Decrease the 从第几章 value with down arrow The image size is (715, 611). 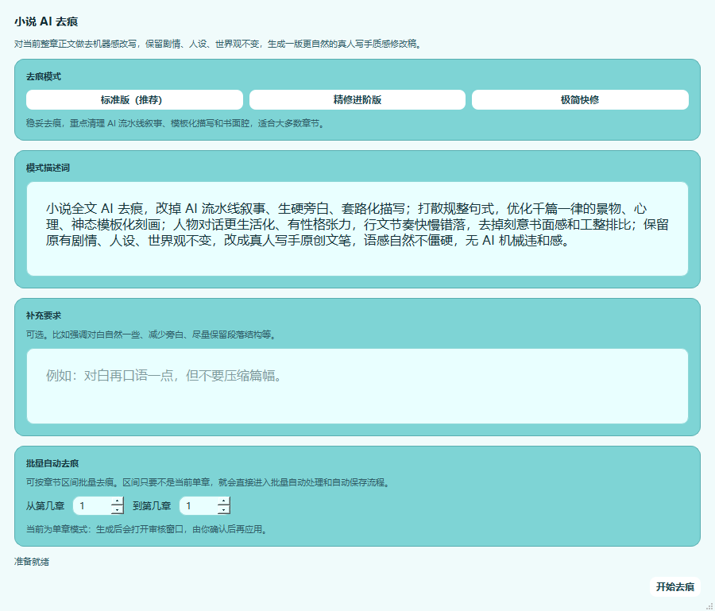pyautogui.click(x=118, y=510)
